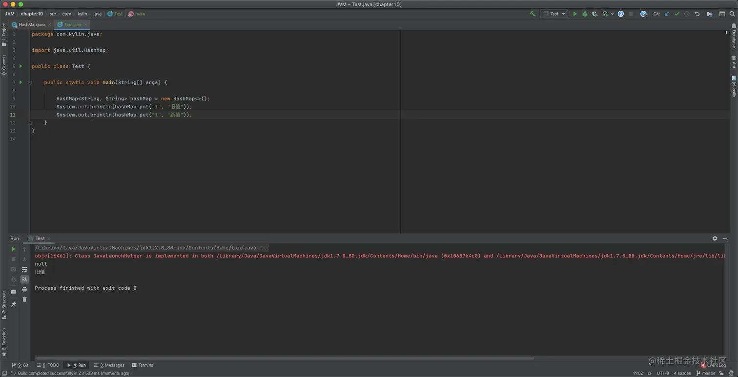This screenshot has width=738, height=377.
Task: Click the main method breadcrumb
Action: (x=137, y=14)
